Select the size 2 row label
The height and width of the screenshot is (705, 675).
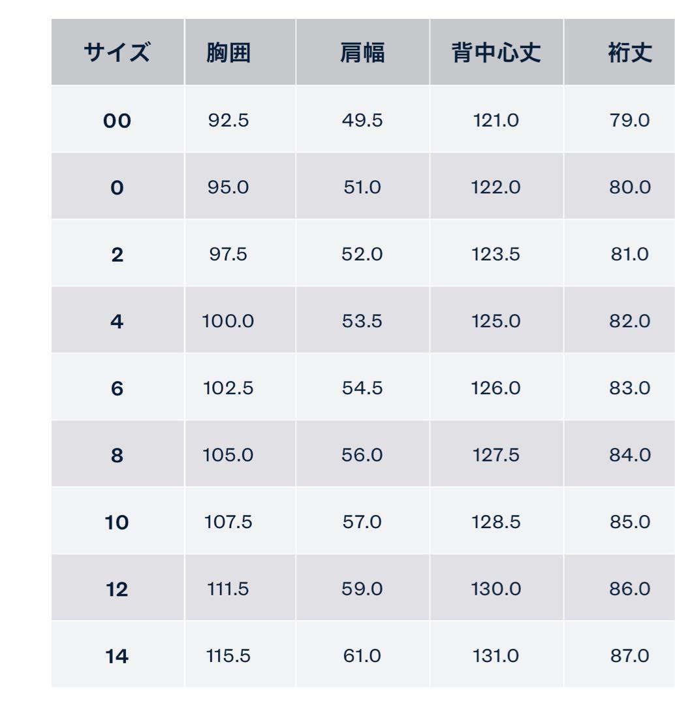pos(118,255)
